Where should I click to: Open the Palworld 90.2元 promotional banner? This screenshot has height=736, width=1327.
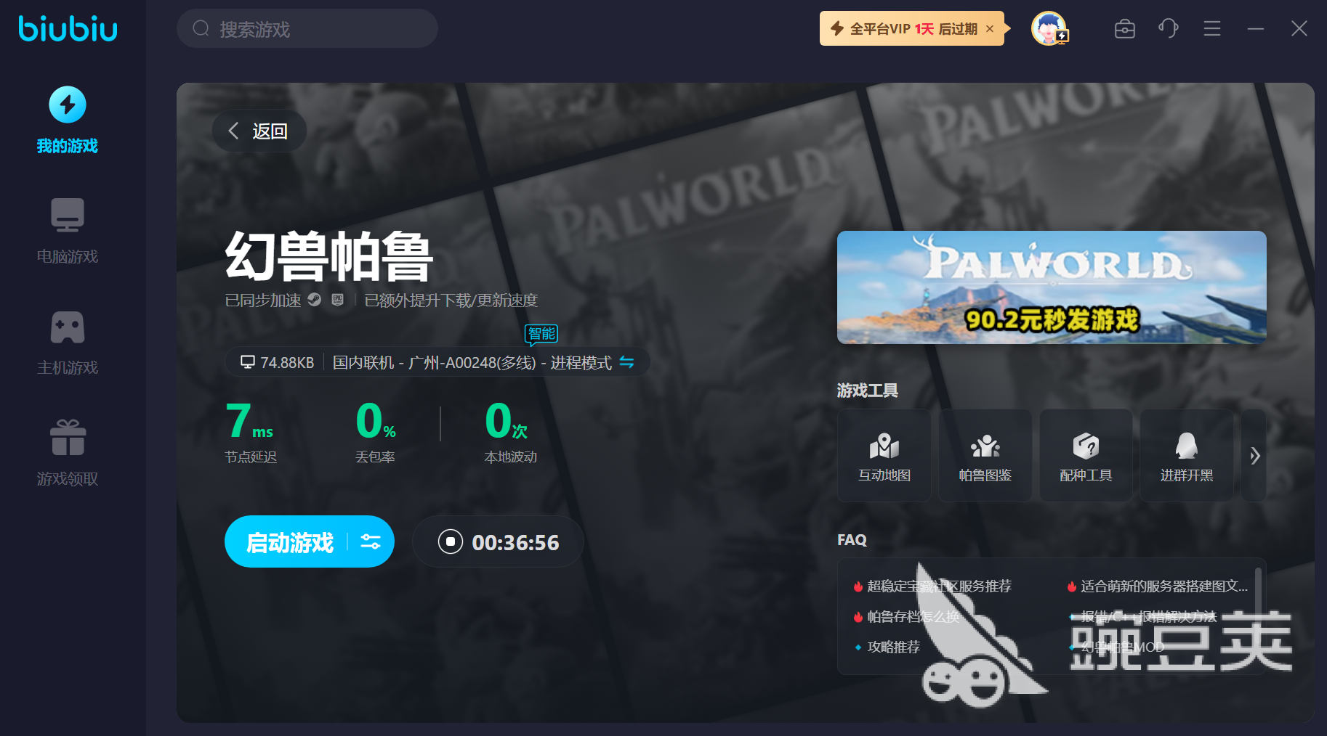1052,287
